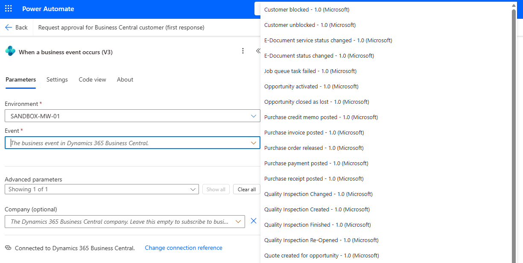Click Change connection reference link
The image size is (523, 263).
point(184,248)
